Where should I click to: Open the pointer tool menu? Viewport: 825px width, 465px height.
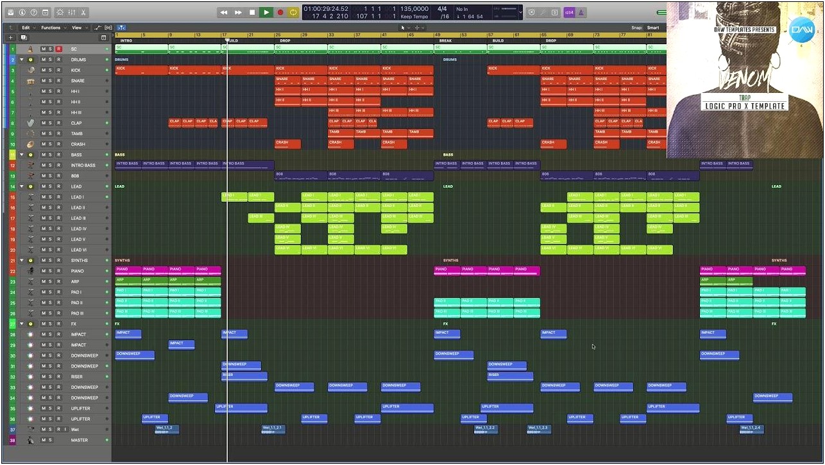(x=405, y=28)
